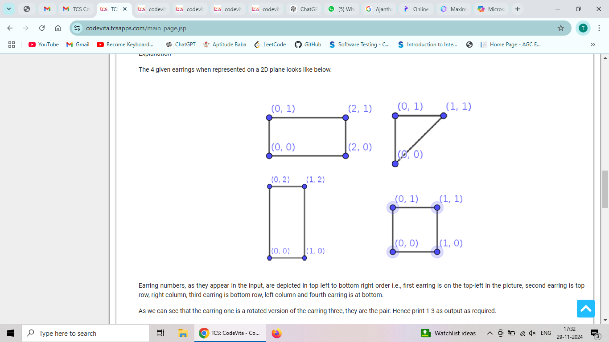Check the battery status icon
Image resolution: width=609 pixels, height=342 pixels.
511,333
